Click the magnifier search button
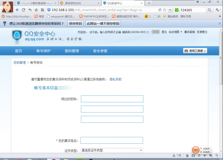The image size is (223, 160). click(210, 10)
